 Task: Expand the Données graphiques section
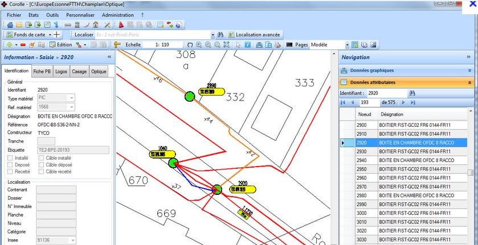(x=407, y=70)
